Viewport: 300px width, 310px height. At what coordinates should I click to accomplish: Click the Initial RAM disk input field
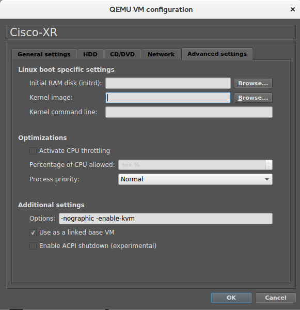[168, 83]
